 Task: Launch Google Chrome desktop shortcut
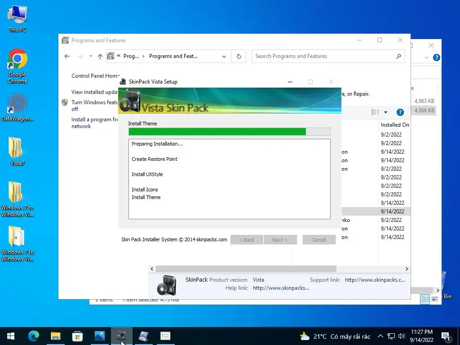tap(17, 66)
